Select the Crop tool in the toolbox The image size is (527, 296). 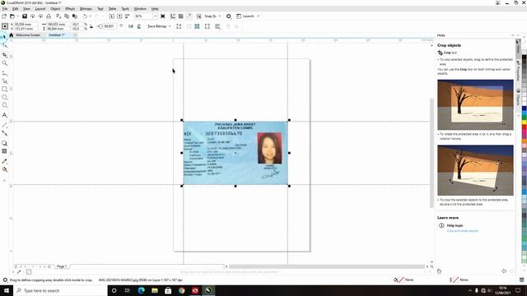[x=4, y=55]
